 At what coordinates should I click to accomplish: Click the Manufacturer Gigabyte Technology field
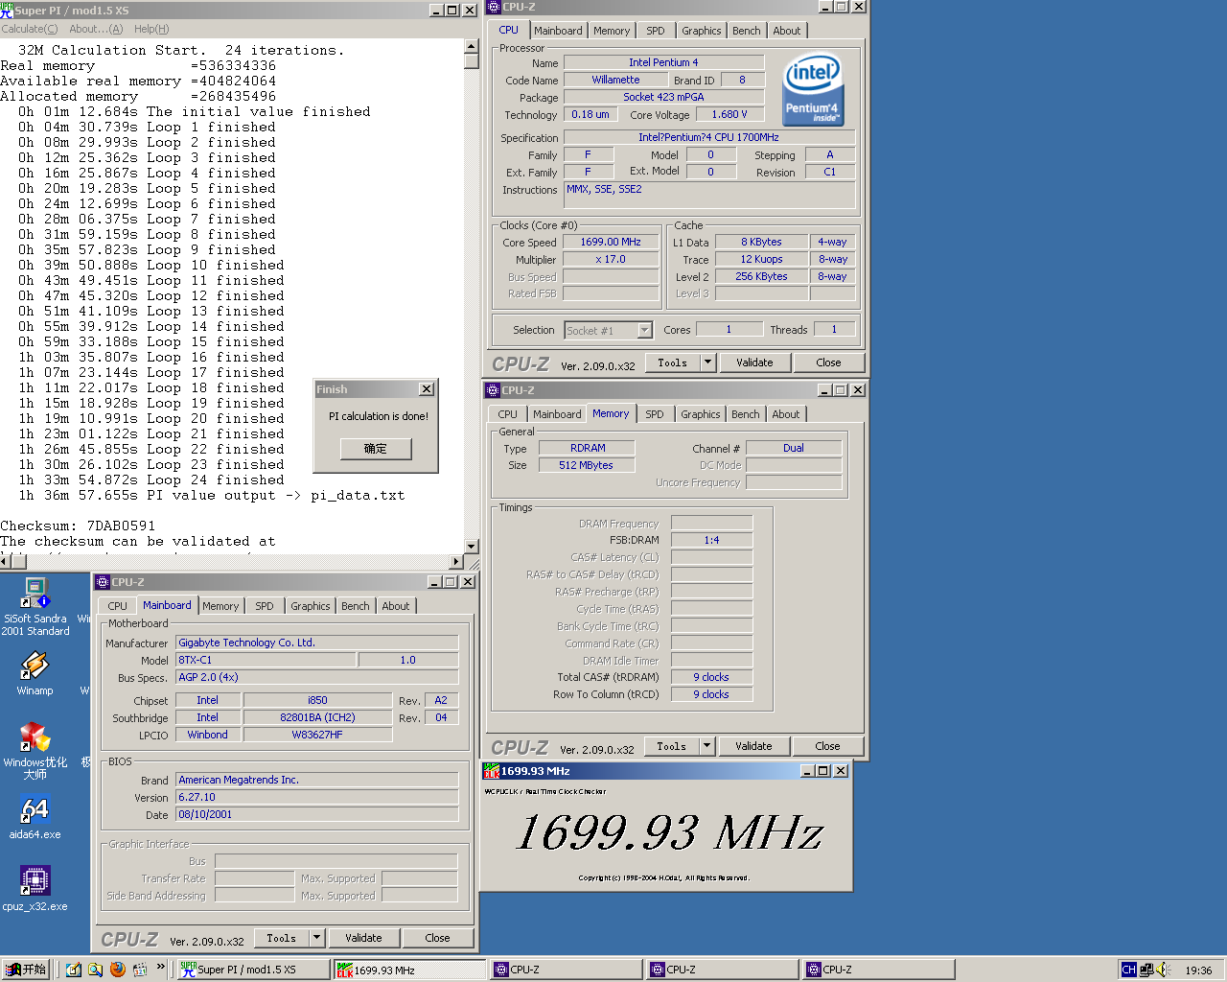click(317, 643)
